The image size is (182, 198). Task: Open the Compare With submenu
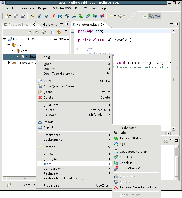(x=74, y=169)
